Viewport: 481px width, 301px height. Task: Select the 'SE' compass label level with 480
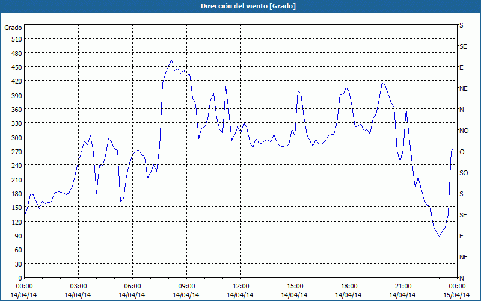(463, 46)
